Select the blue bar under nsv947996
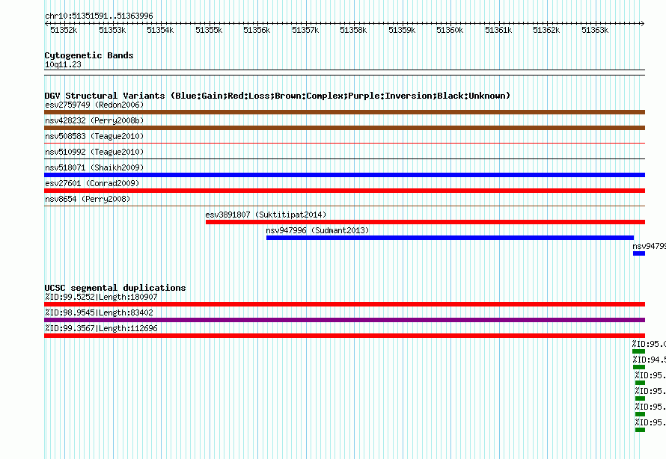Viewport: 666px width, 459px height. point(450,238)
